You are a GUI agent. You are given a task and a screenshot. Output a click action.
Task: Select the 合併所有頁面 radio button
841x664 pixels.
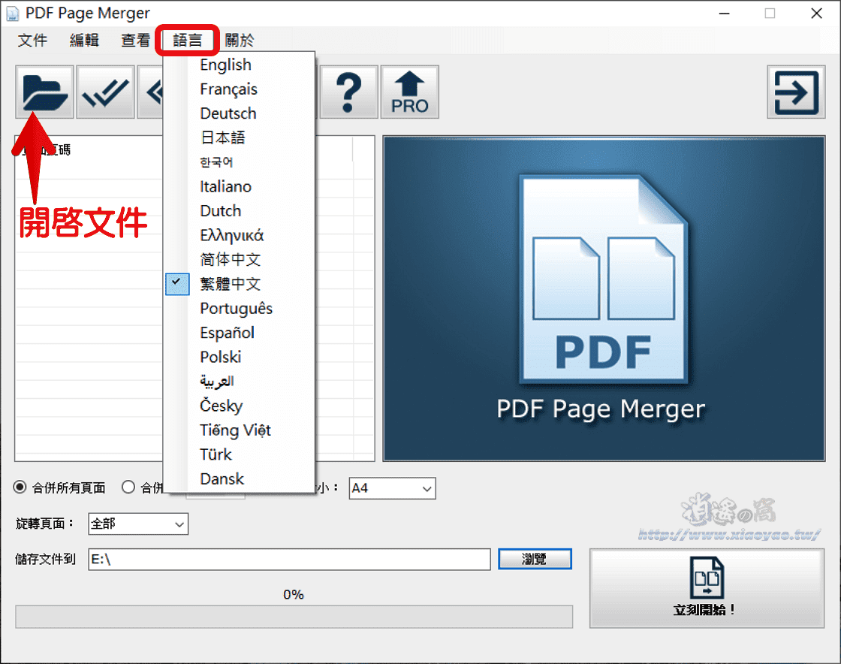(20, 487)
